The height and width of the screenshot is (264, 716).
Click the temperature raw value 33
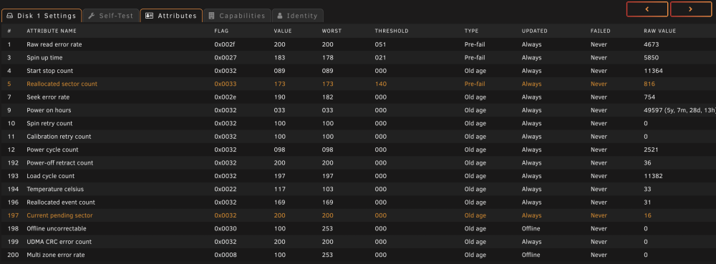(x=647, y=189)
